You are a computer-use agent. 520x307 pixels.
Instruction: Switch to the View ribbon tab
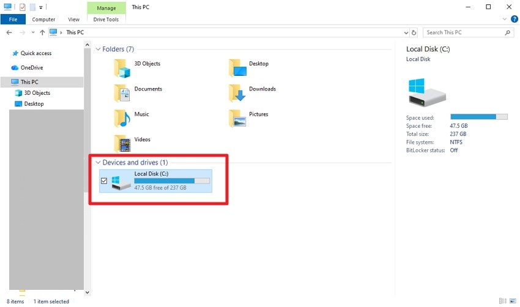73,20
